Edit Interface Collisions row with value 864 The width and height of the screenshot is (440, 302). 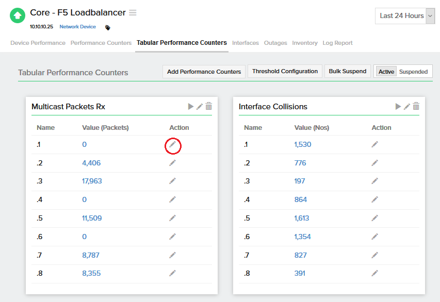(375, 199)
